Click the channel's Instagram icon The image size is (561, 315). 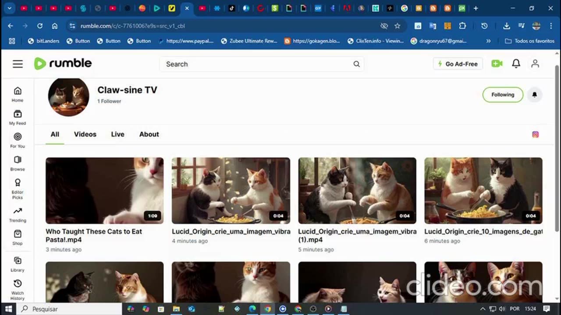(535, 134)
